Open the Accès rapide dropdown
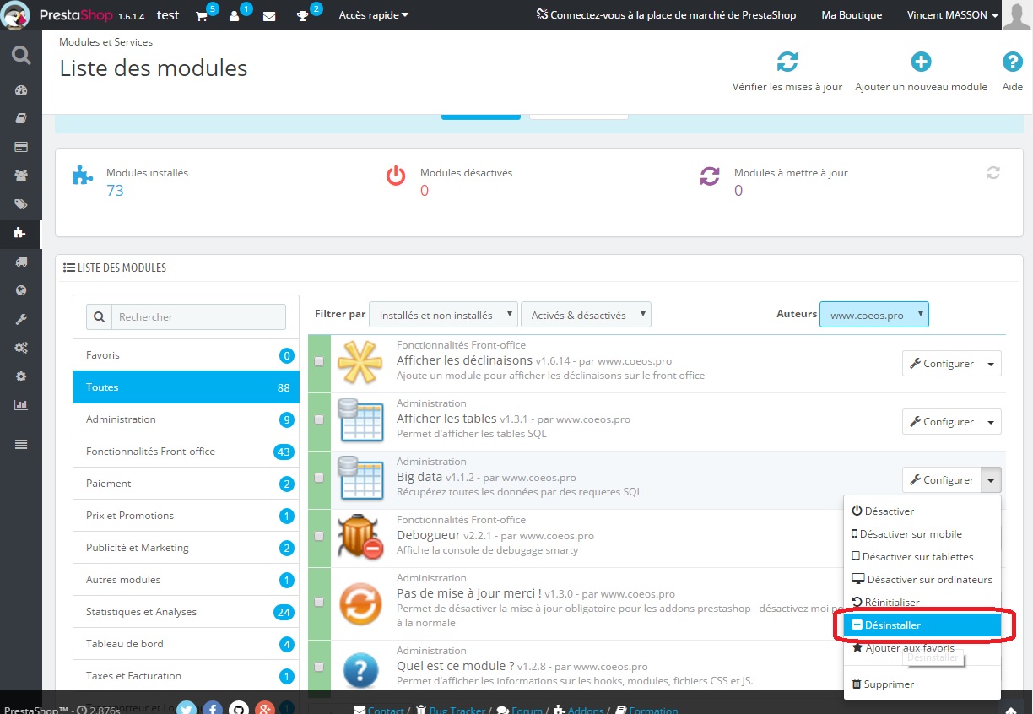This screenshot has height=714, width=1033. [x=374, y=15]
